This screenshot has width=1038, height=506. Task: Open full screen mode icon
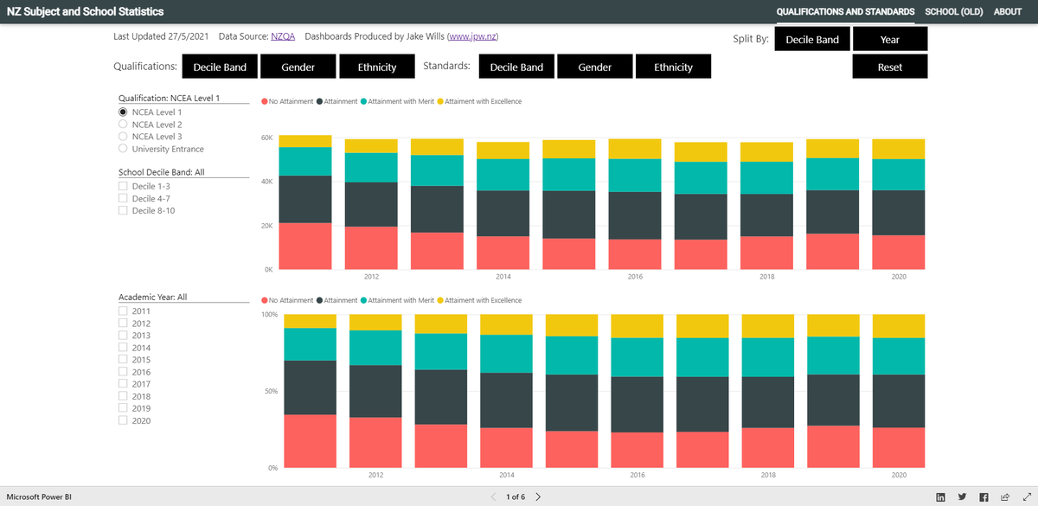pyautogui.click(x=1026, y=496)
